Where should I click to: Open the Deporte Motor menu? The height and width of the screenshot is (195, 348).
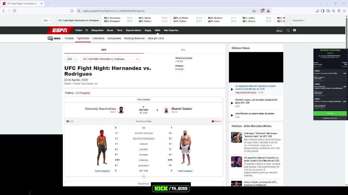tap(133, 30)
